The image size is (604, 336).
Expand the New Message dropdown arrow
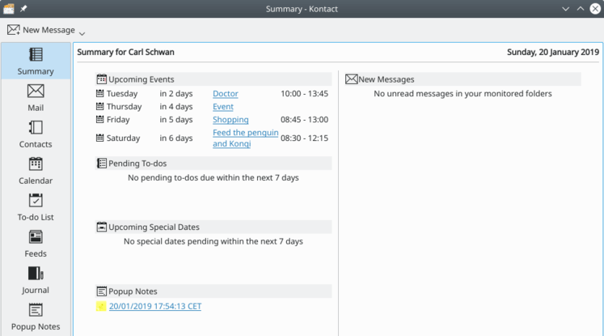pos(82,33)
